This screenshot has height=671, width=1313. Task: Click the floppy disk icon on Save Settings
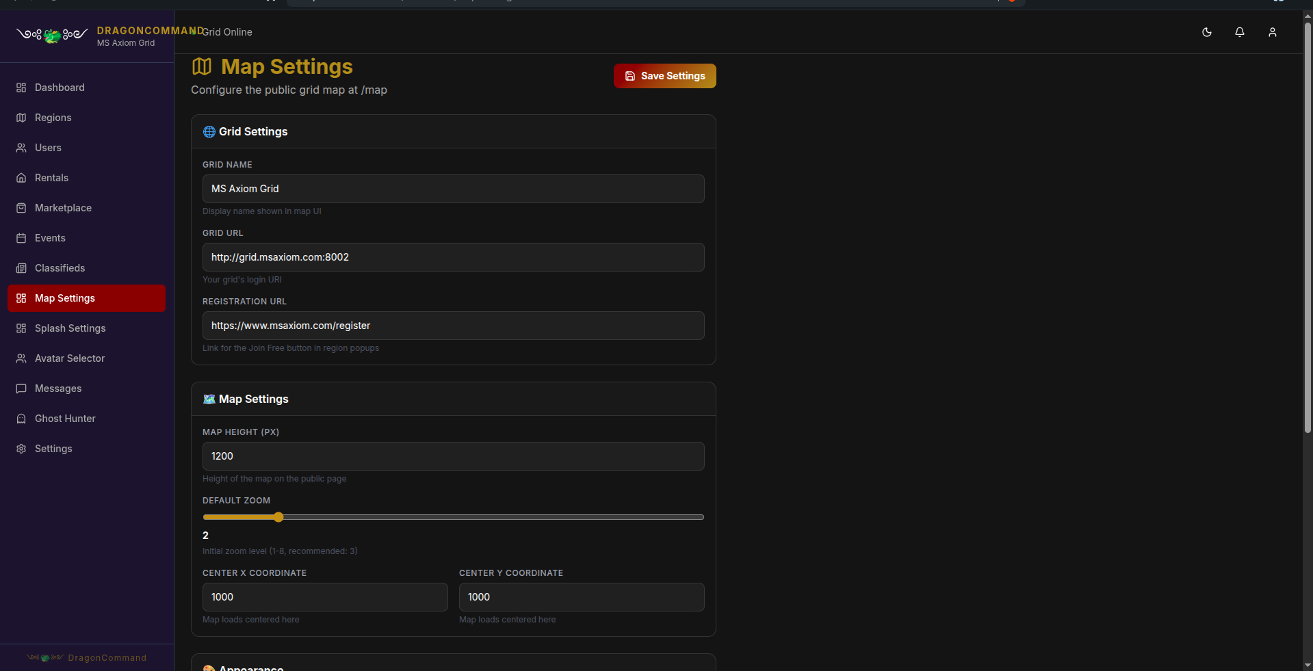pyautogui.click(x=630, y=76)
